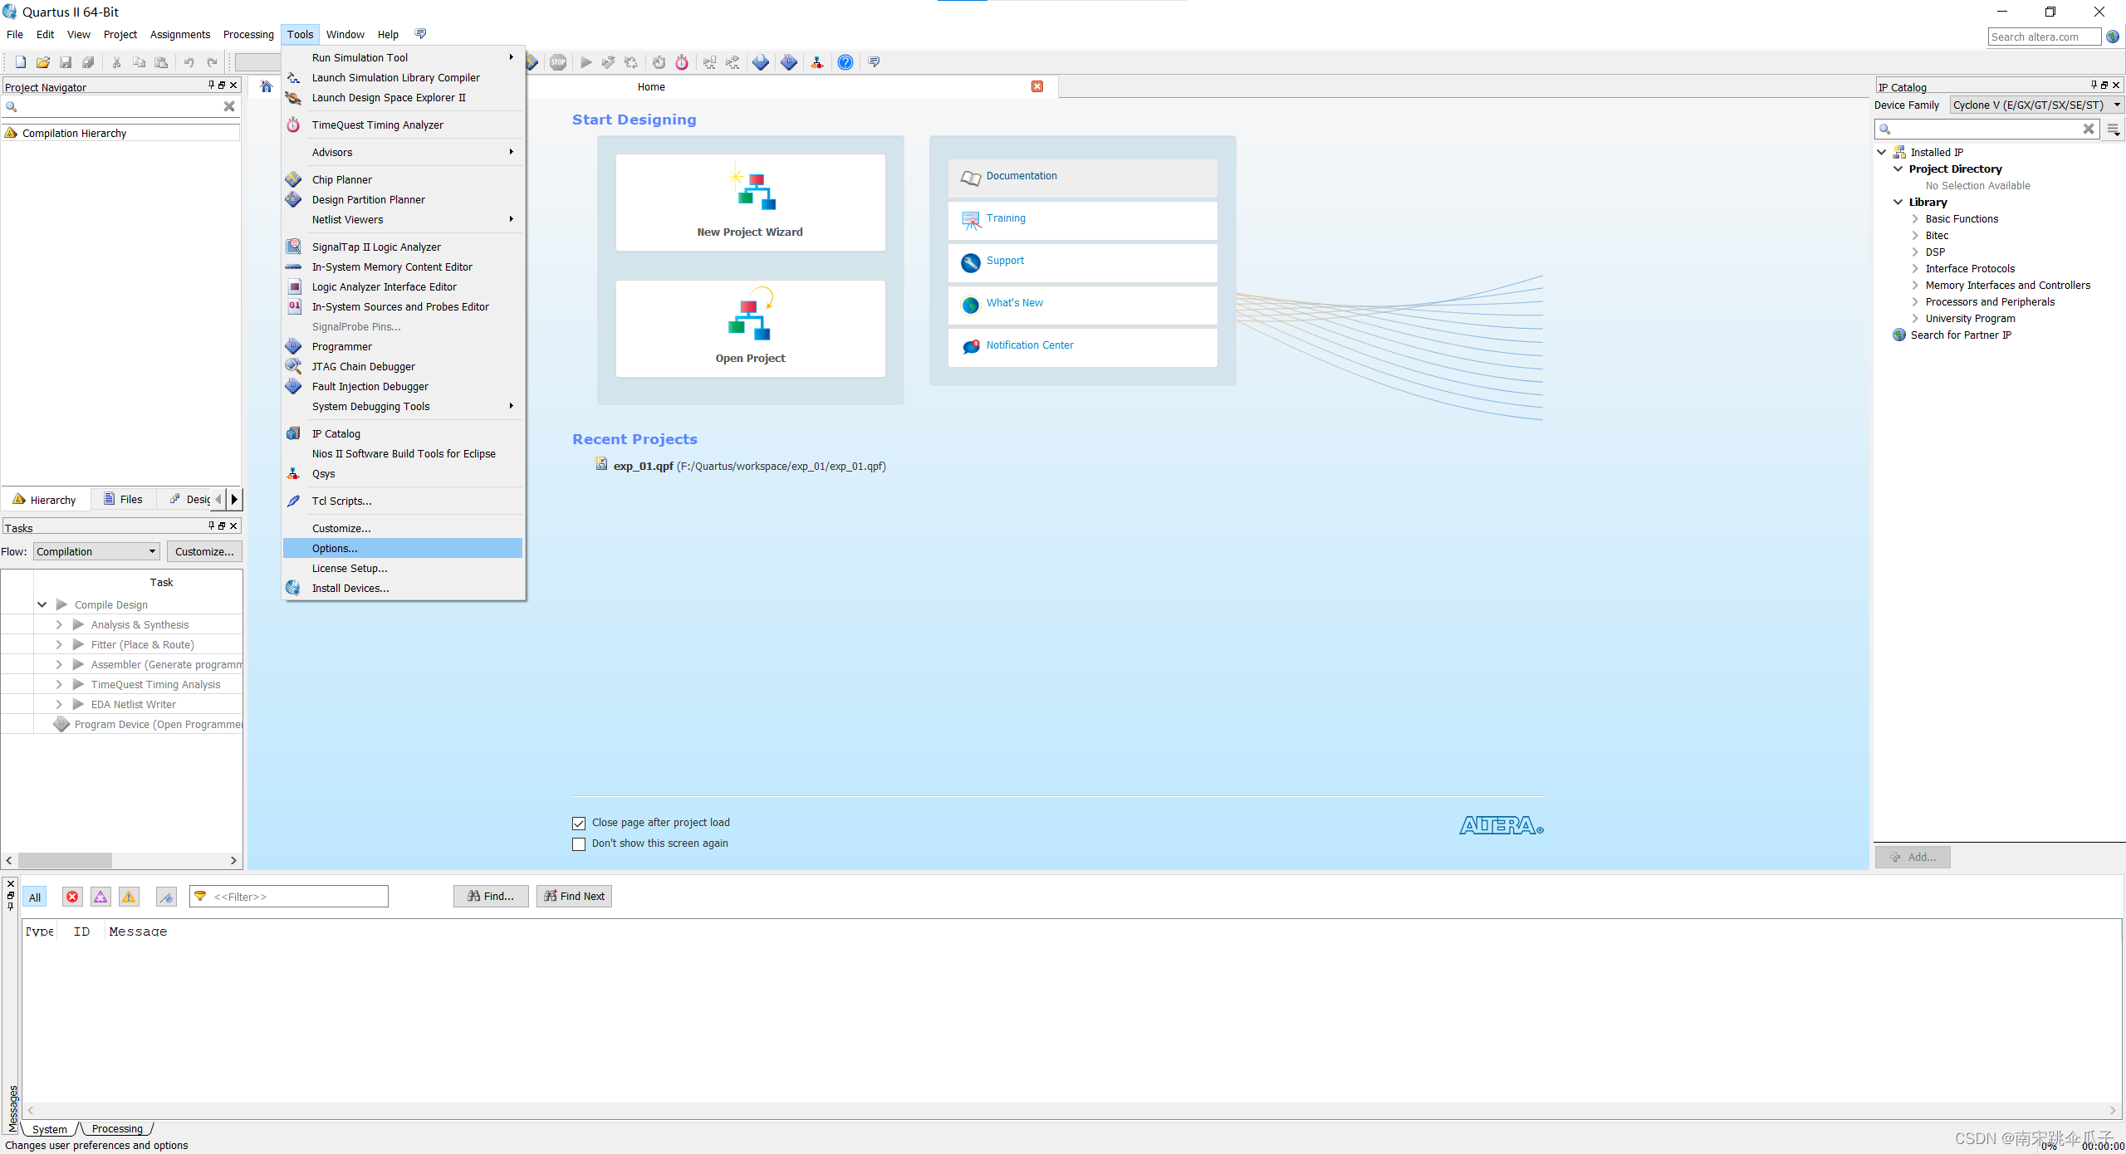Image resolution: width=2126 pixels, height=1154 pixels.
Task: Click the Stop Processing toolbar icon
Action: [x=558, y=62]
